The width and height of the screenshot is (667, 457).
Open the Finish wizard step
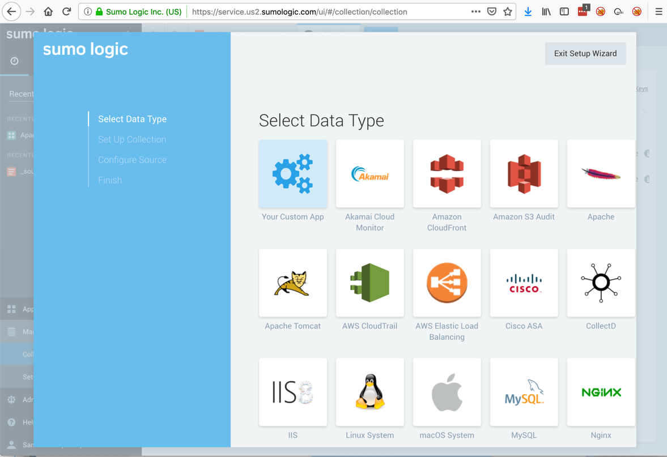110,180
